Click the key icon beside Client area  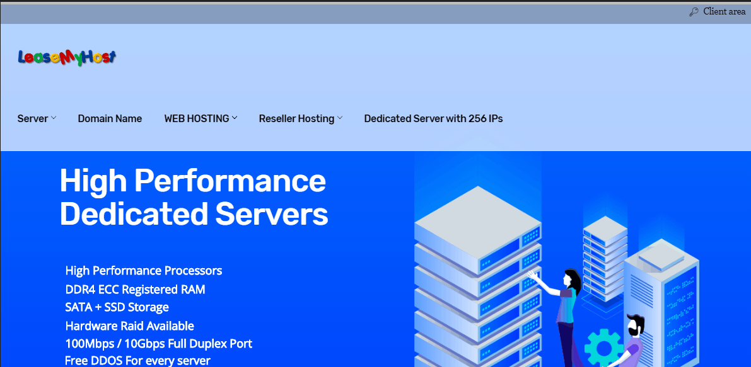coord(693,12)
